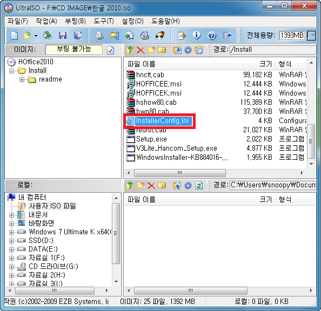Open the 도구(T) menu

(x=104, y=21)
